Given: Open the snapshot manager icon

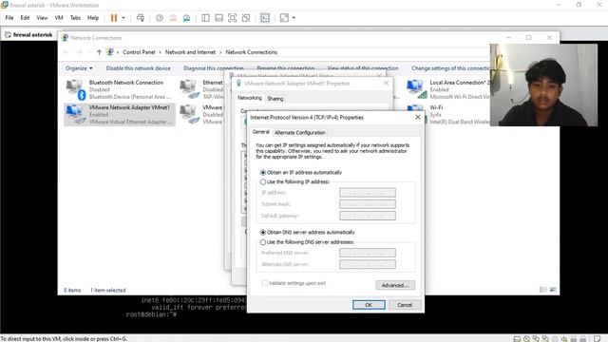Looking at the screenshot, I should [x=186, y=18].
